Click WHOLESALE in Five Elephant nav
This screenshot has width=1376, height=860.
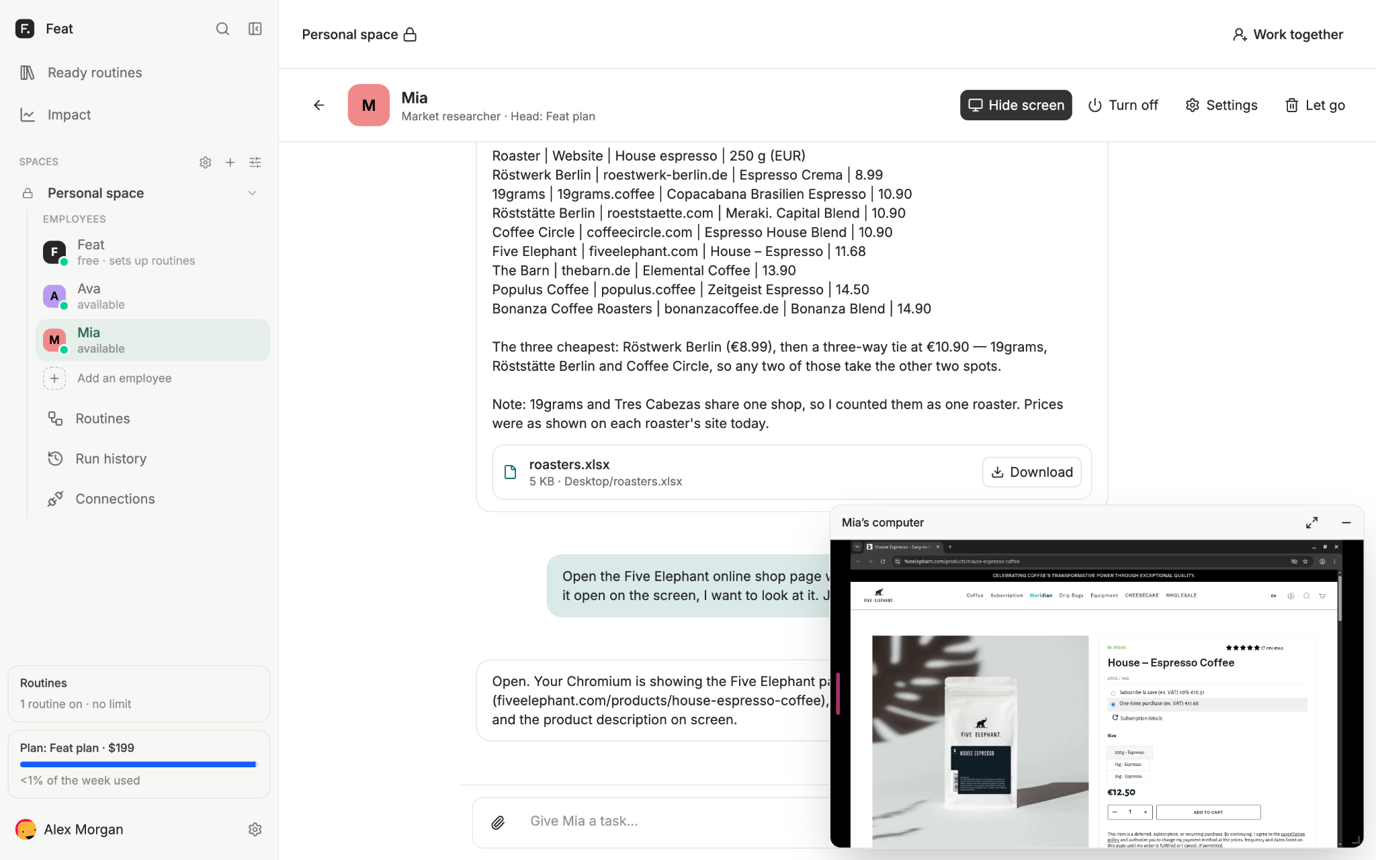click(x=1181, y=596)
